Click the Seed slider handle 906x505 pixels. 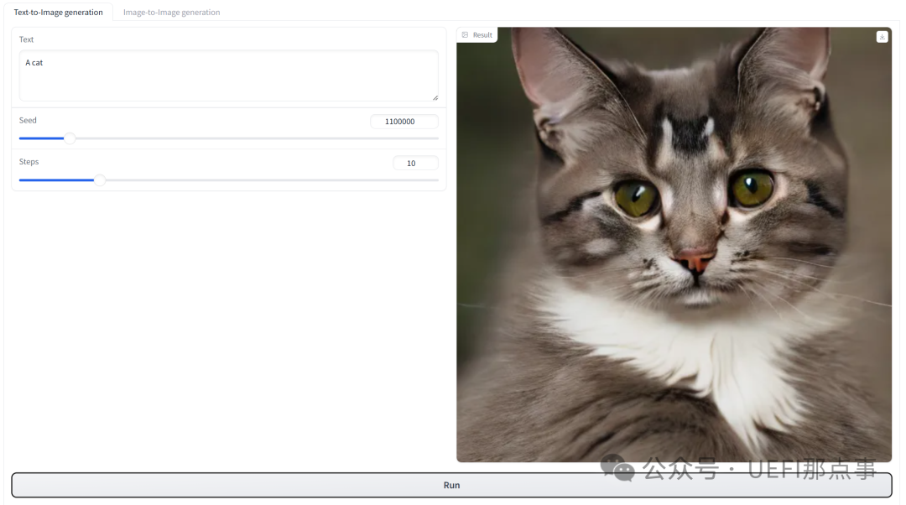(x=70, y=138)
